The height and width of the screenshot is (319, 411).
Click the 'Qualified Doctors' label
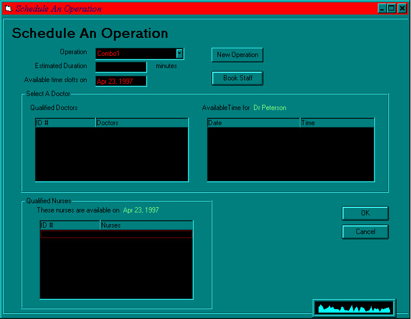tap(53, 108)
